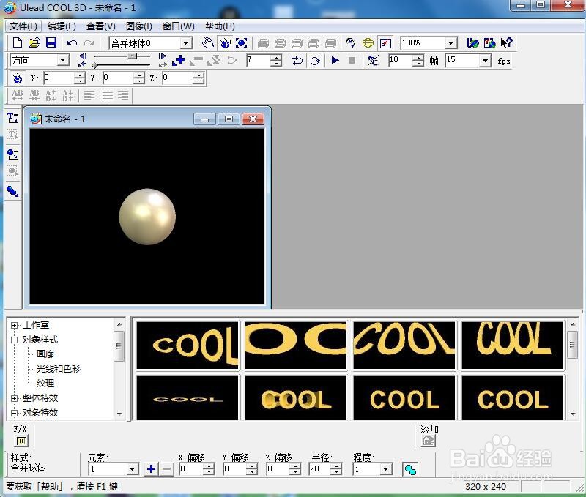Increase current frame number 7 stepper
The width and height of the screenshot is (586, 497).
click(276, 58)
